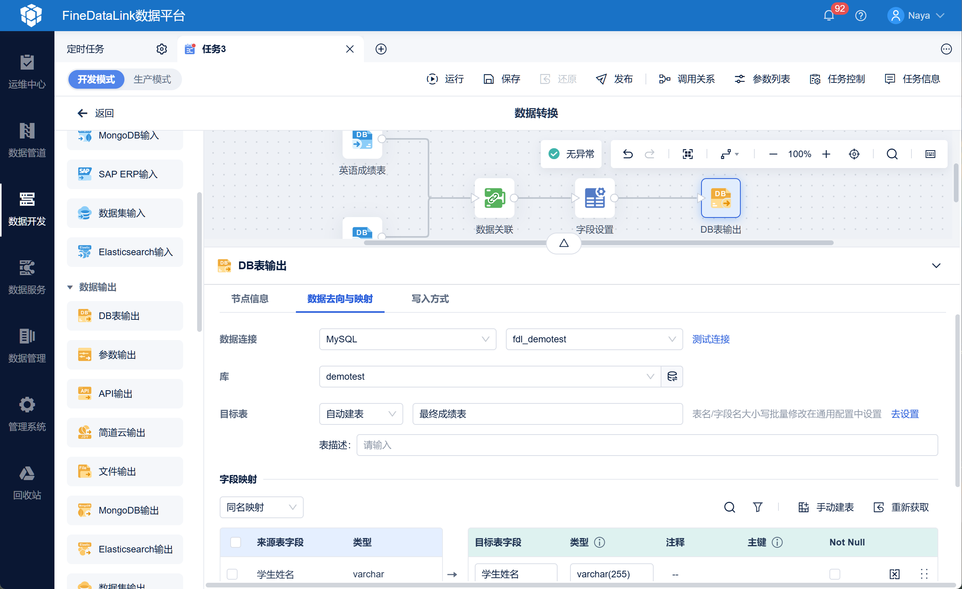Screen dimensions: 962x589
Task: Fit canvas to screen icon
Action: click(x=687, y=154)
